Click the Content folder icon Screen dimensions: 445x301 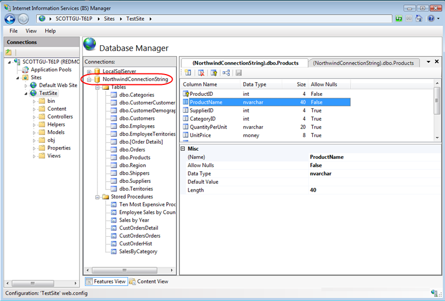point(42,109)
